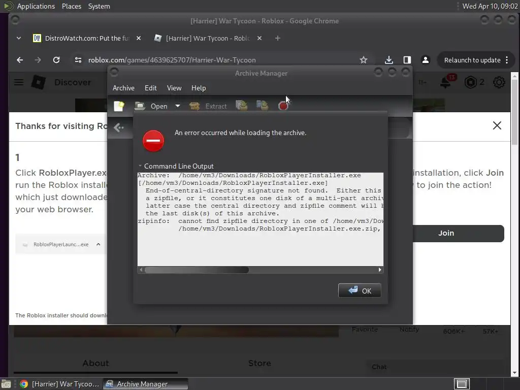Click the workspace switcher in bottom panel
Image resolution: width=520 pixels, height=390 pixels.
[x=462, y=384]
